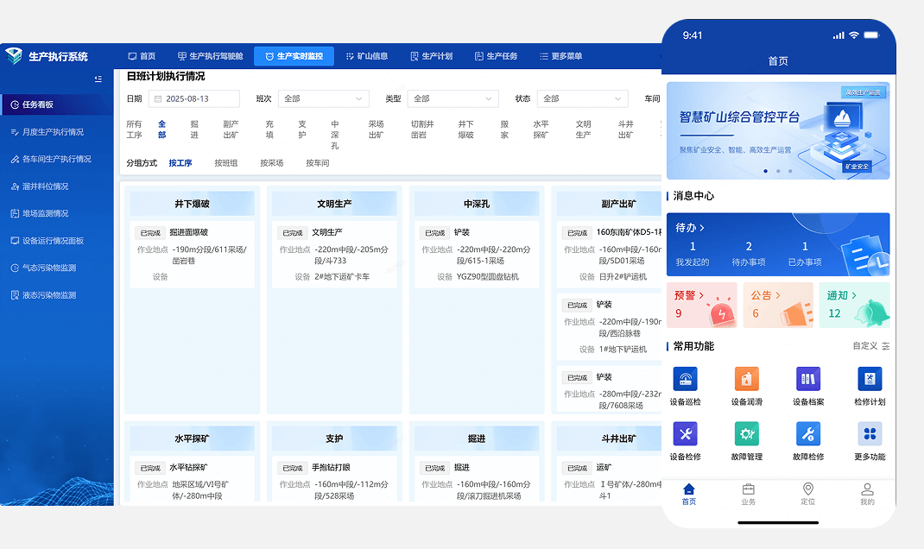Expand the 类型 dropdown
Image resolution: width=924 pixels, height=549 pixels.
(x=453, y=99)
